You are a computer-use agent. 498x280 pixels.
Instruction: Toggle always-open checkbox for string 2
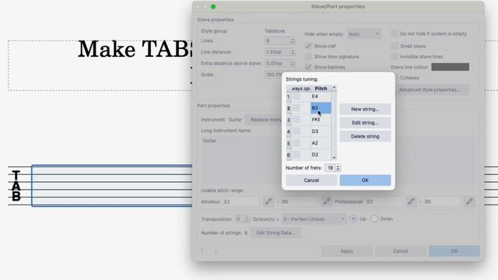pyautogui.click(x=296, y=108)
